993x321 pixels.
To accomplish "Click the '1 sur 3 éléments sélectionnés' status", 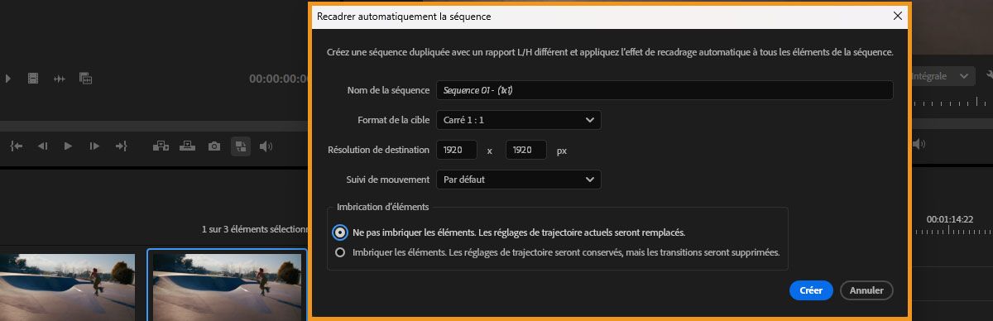I will point(255,229).
